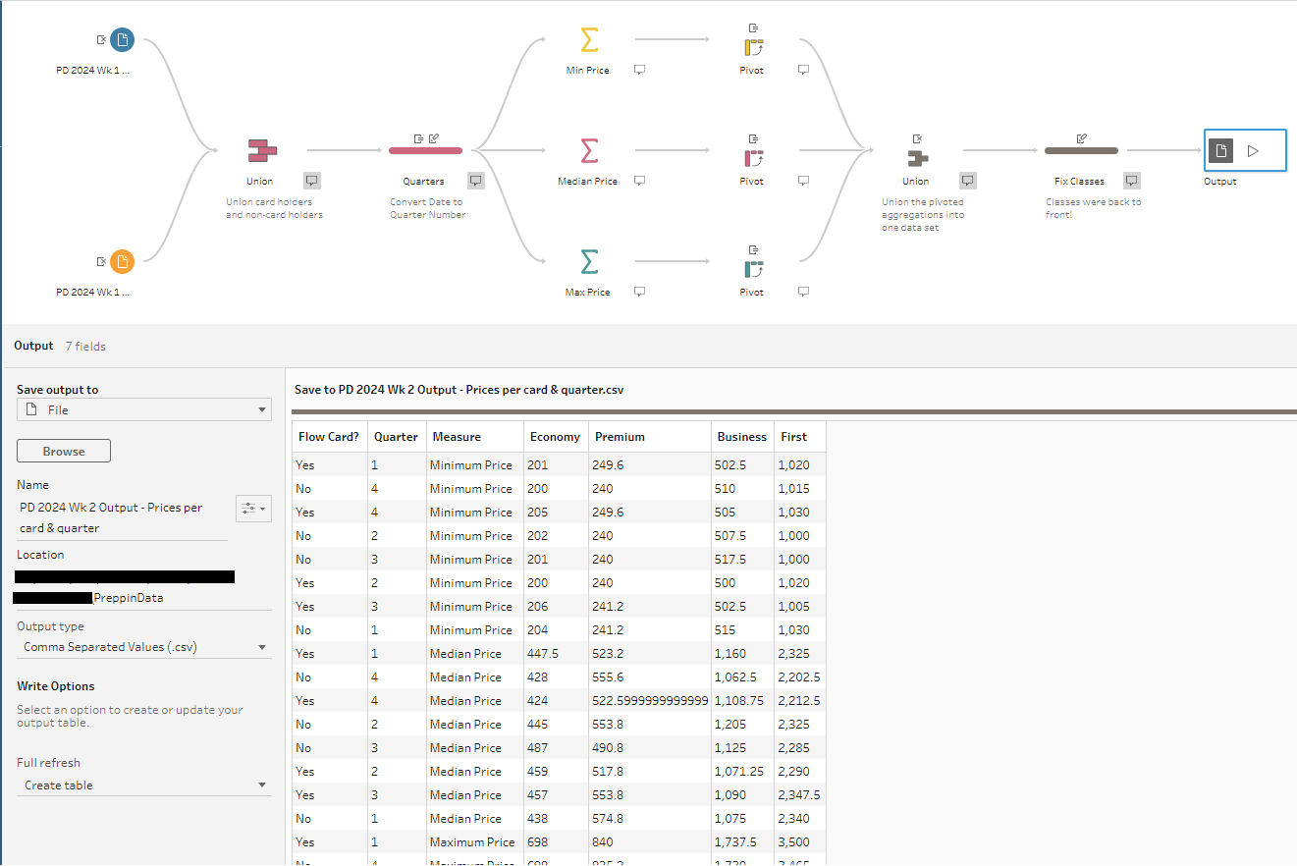Select the Max Price aggregate step icon
1297x866 pixels.
coord(589,262)
